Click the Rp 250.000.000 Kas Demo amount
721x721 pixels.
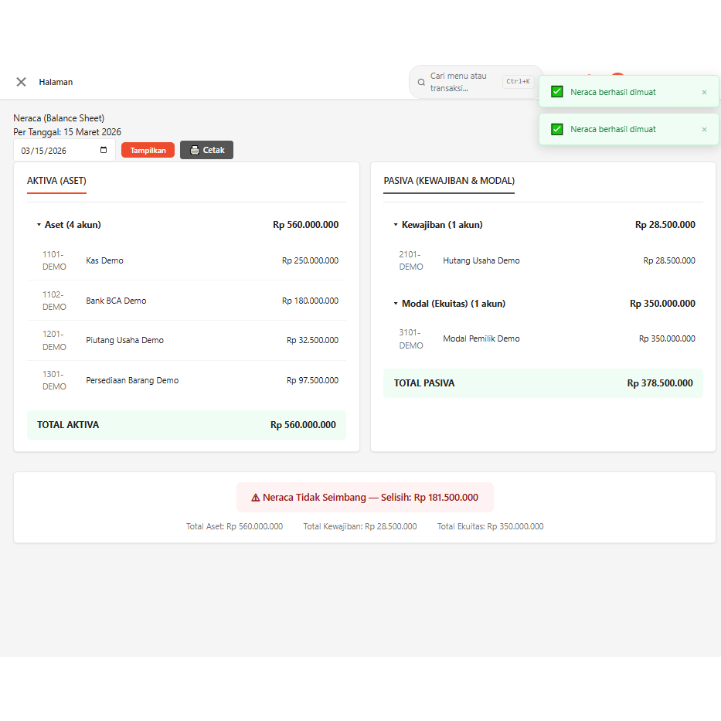point(311,260)
